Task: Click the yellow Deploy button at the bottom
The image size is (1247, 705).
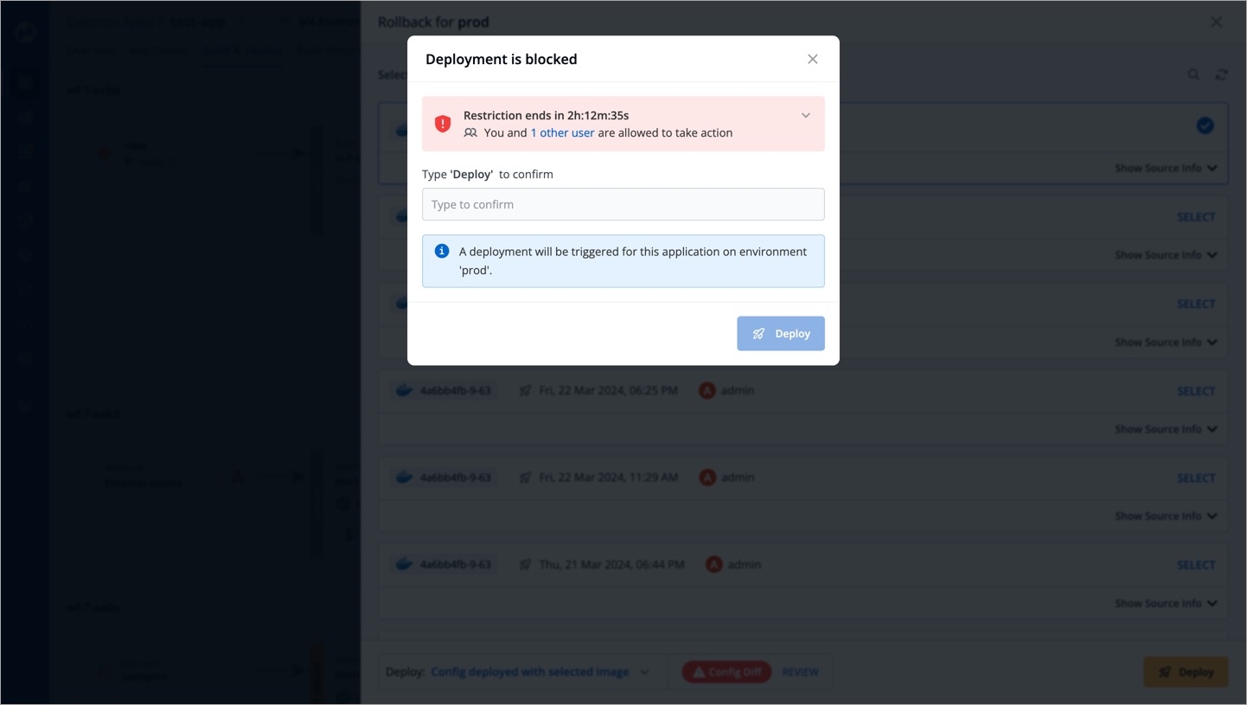Action: click(x=1186, y=672)
